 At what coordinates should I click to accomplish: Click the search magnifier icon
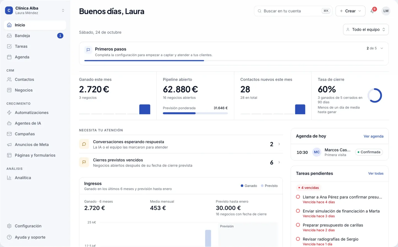pos(260,11)
